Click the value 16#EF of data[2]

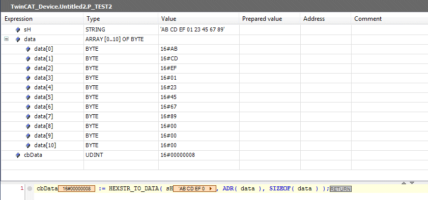169,69
